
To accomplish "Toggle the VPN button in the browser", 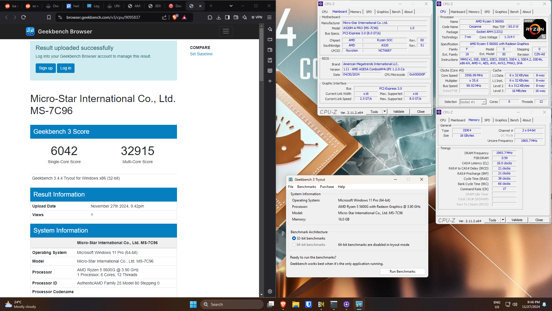I will coord(257,17).
